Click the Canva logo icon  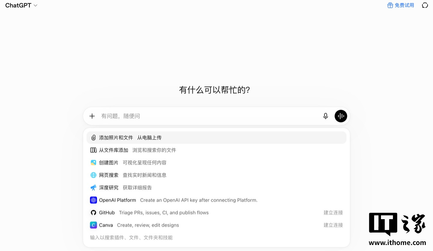[x=94, y=225]
